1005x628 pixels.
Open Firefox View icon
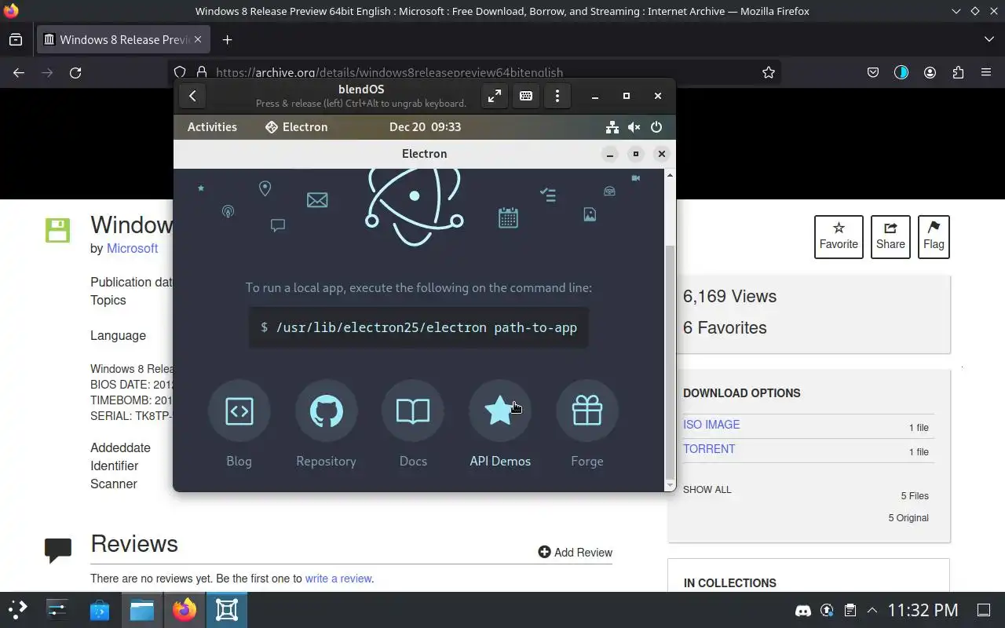(x=16, y=39)
